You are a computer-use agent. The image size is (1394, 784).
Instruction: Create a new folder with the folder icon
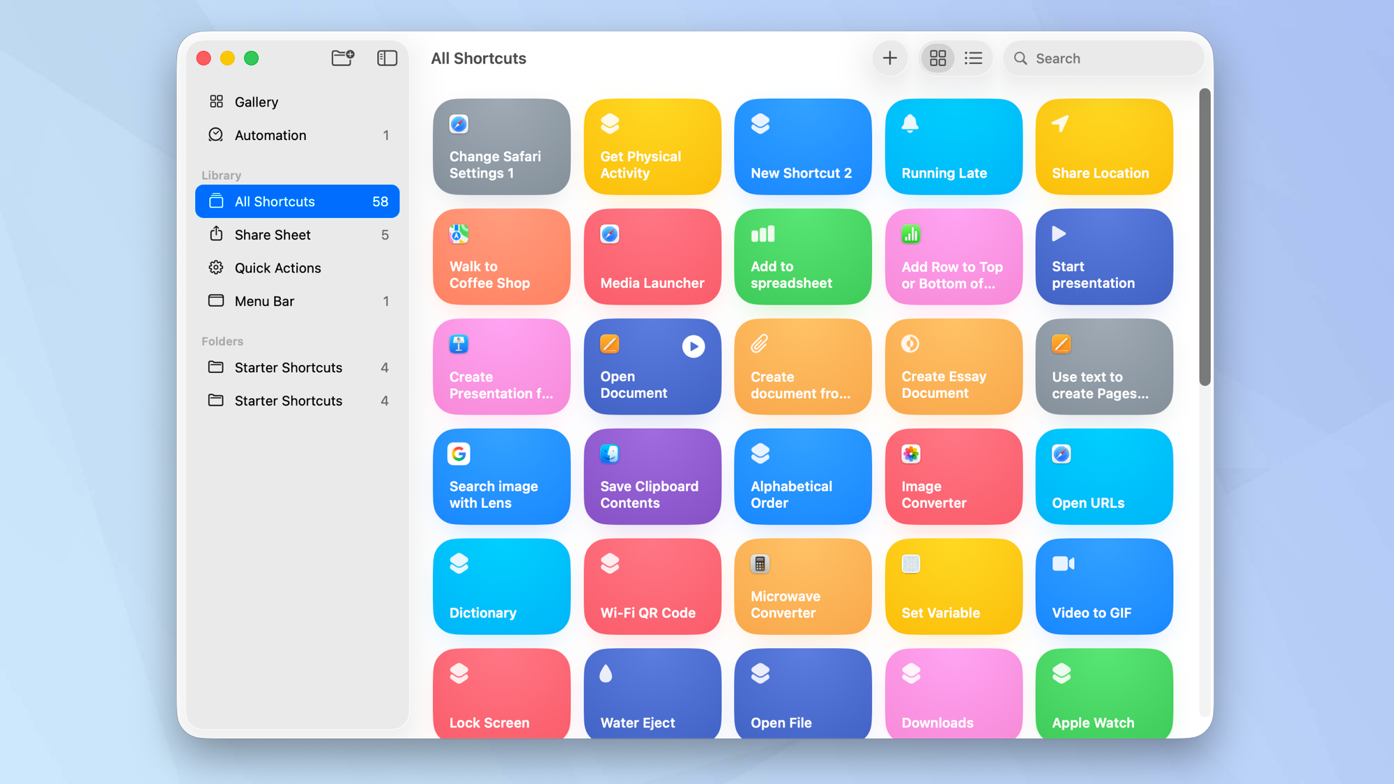coord(342,59)
